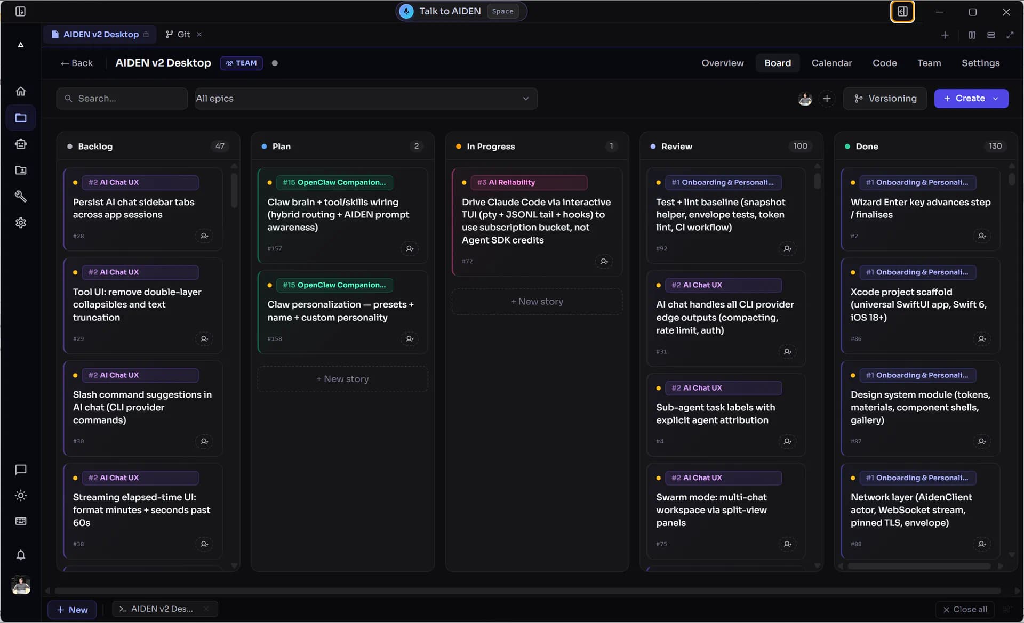
Task: Open the Code tab
Action: point(884,63)
